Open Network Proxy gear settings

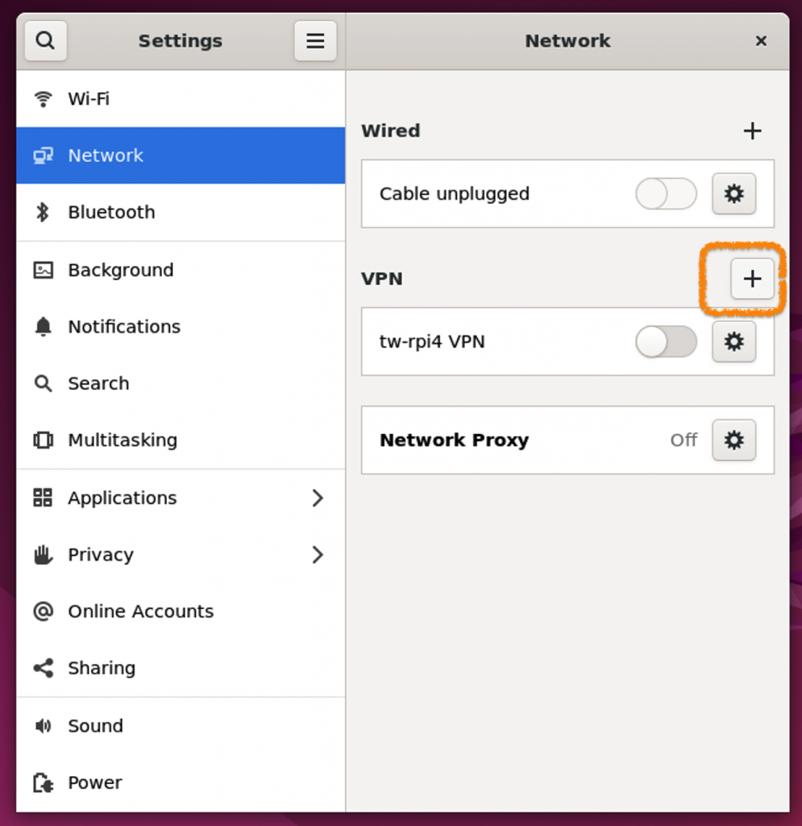click(x=733, y=440)
